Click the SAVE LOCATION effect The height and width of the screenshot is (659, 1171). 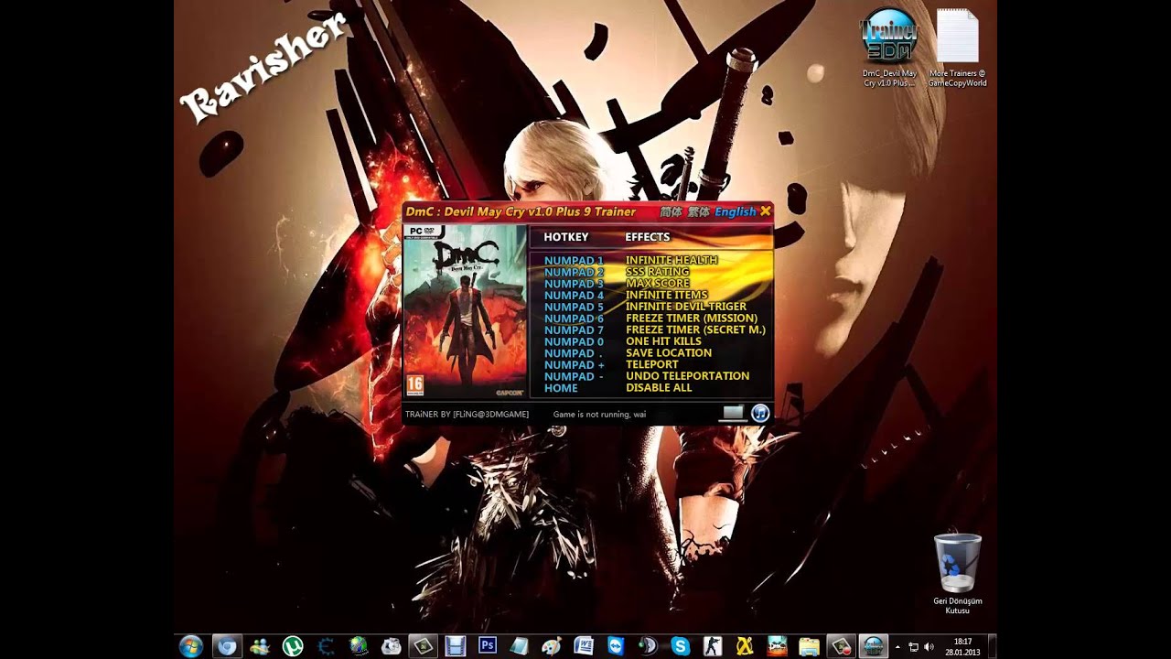pyautogui.click(x=669, y=352)
